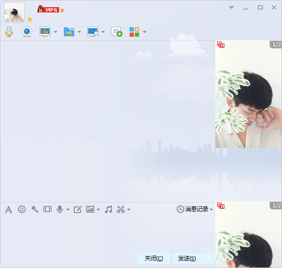Start a voice call with microphone icon
This screenshot has width=282, height=268.
[9, 32]
